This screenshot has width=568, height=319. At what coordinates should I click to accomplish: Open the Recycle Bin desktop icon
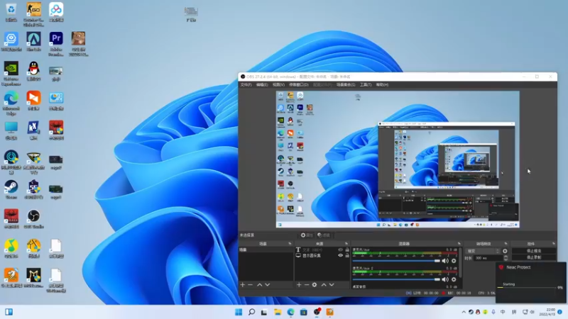click(11, 12)
